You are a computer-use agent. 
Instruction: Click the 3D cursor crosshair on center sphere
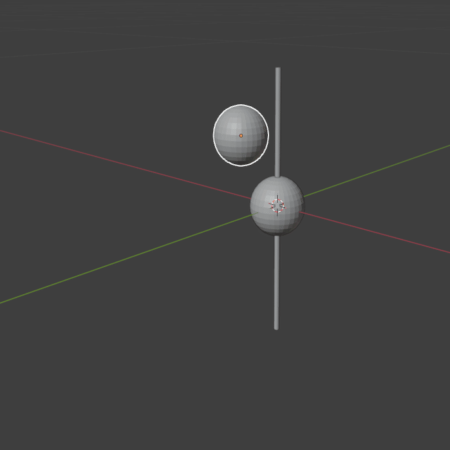(x=277, y=205)
